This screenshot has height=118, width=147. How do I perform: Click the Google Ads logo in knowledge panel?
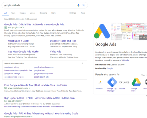pyautogui.click(x=102, y=31)
